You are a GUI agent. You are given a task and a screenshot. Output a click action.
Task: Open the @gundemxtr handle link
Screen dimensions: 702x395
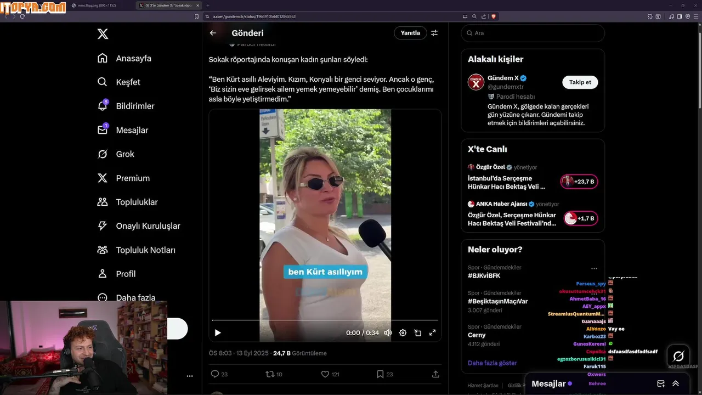[x=506, y=87]
